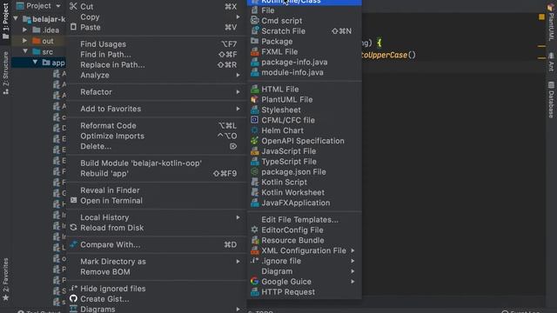
Task: Click the package-info.java icon
Action: 255,62
